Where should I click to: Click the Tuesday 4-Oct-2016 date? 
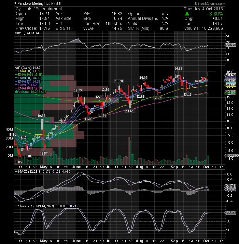pyautogui.click(x=203, y=9)
